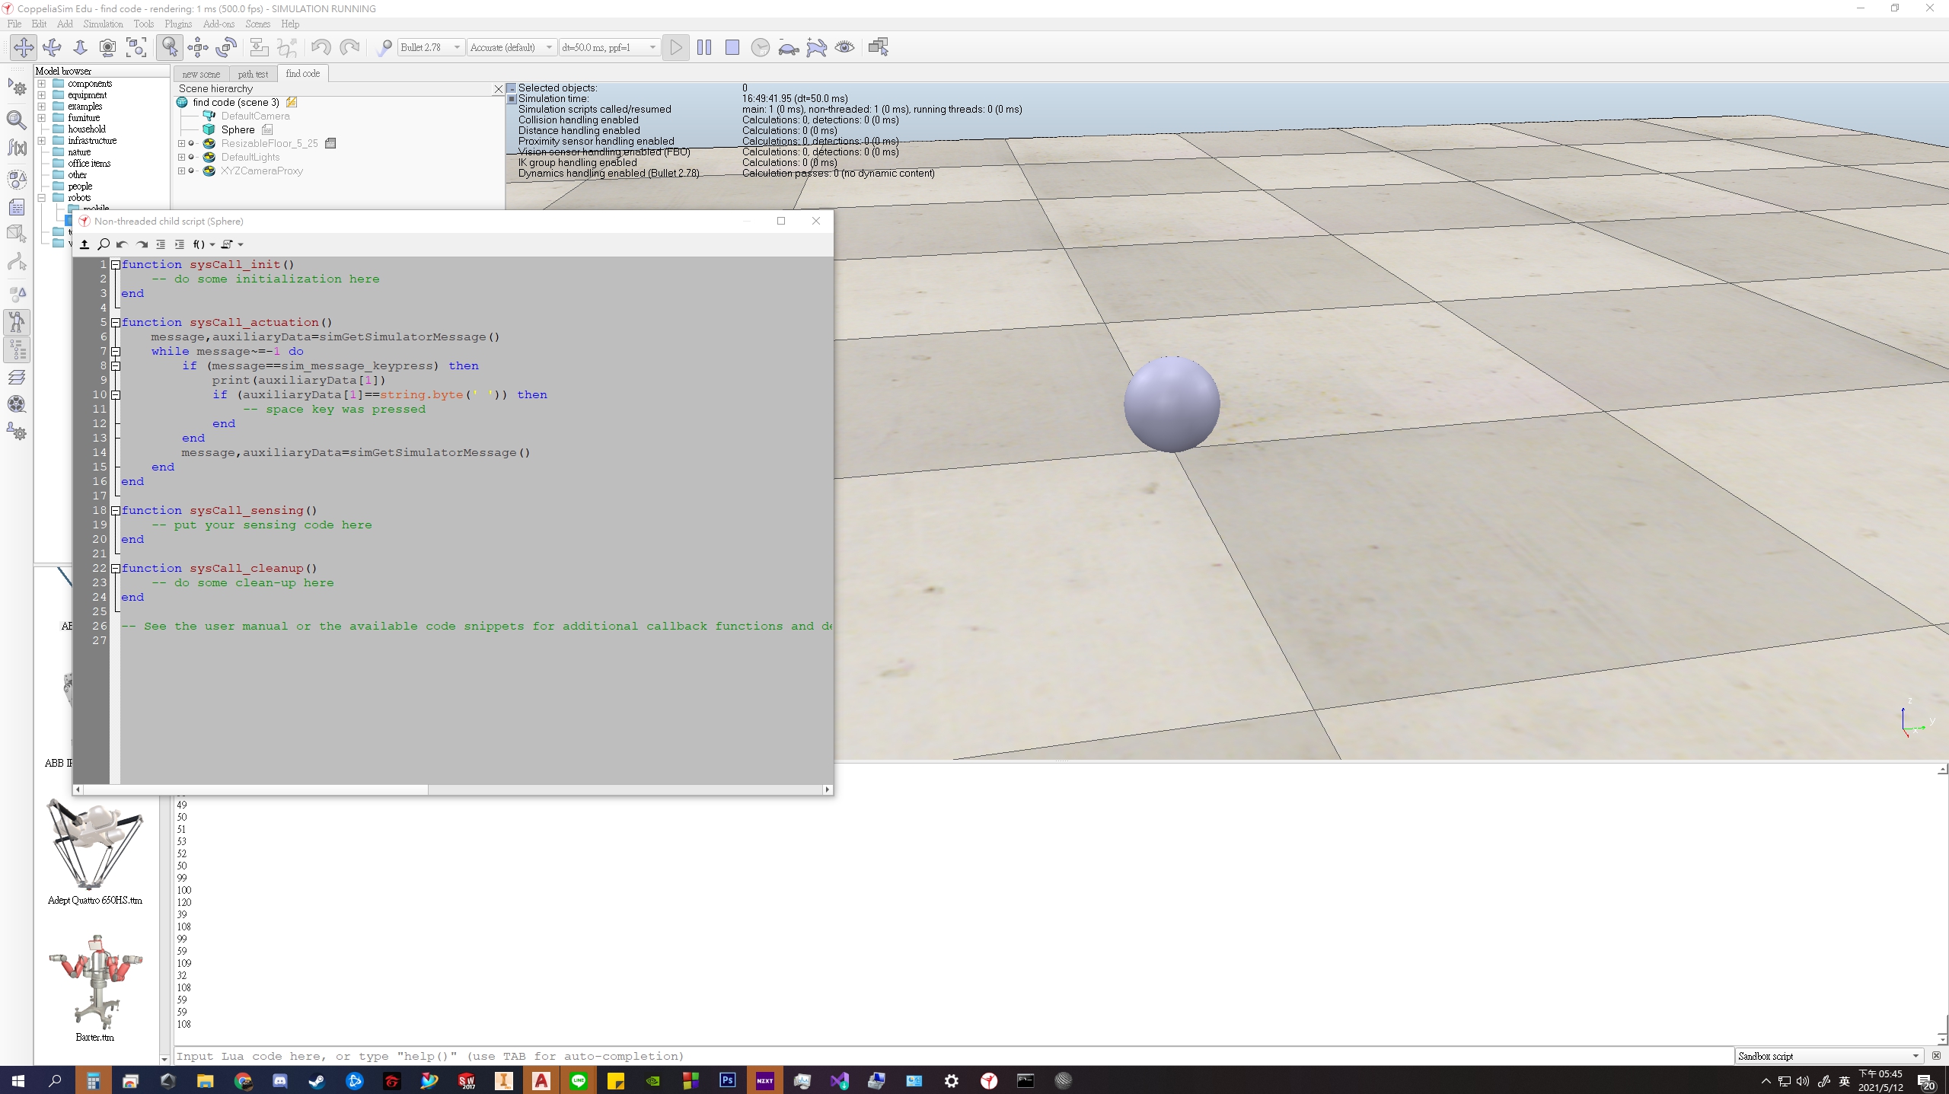Switch to the path test scene tab

point(253,74)
